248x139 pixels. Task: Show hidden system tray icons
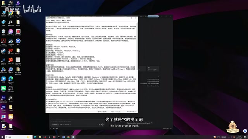point(229,137)
